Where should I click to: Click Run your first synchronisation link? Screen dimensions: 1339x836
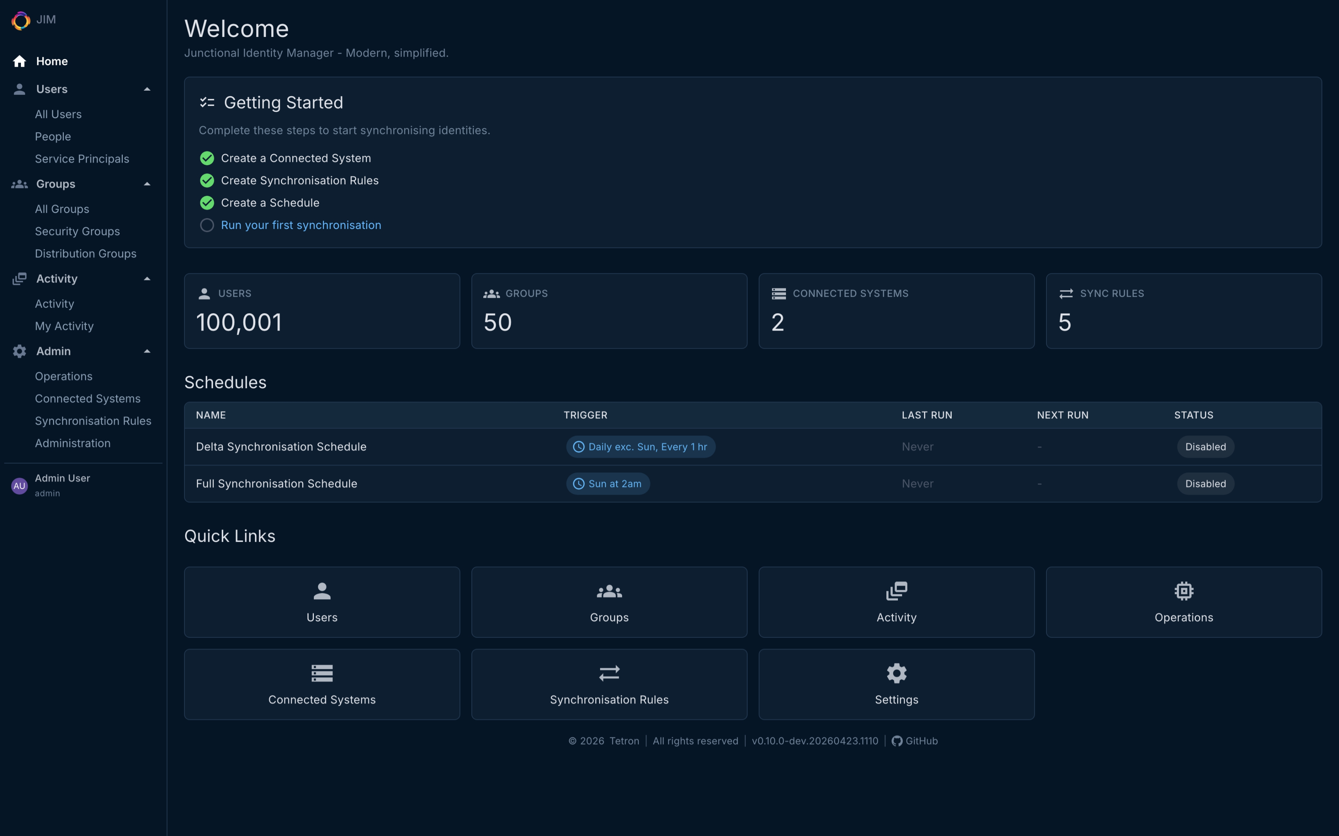click(x=301, y=225)
